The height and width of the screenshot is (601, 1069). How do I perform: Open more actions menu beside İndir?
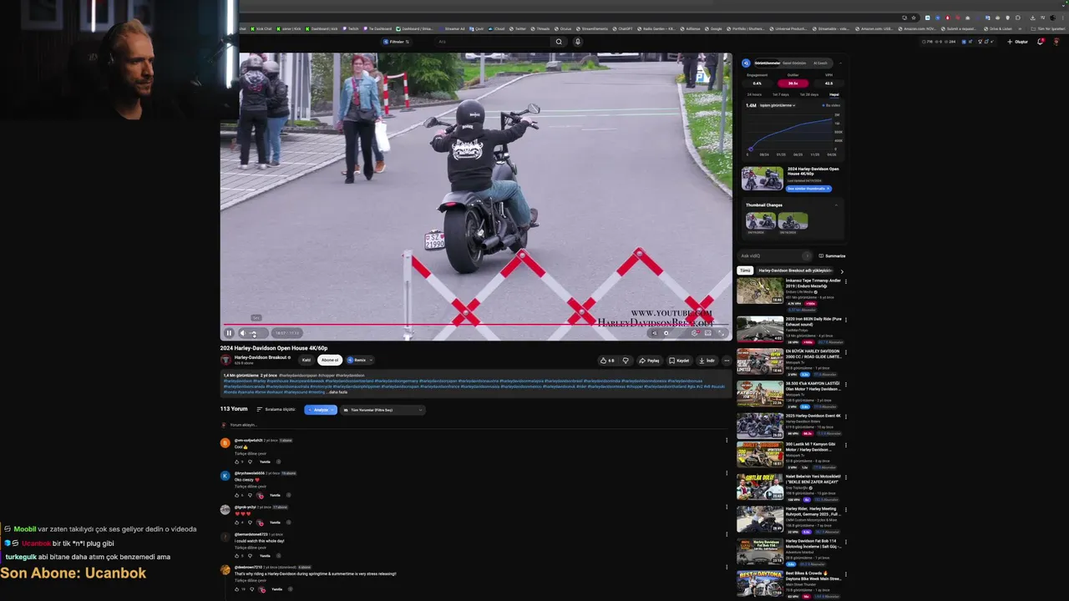coord(727,361)
